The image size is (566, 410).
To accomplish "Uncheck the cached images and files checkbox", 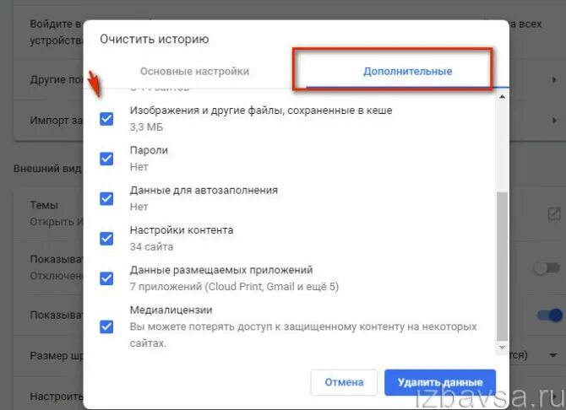I will click(106, 119).
